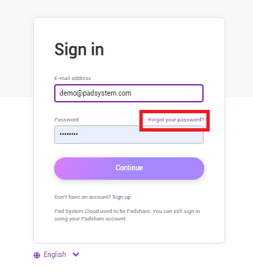Place cursor after the masked password dots
Viewport: 253px width, 274px height.
coord(78,134)
